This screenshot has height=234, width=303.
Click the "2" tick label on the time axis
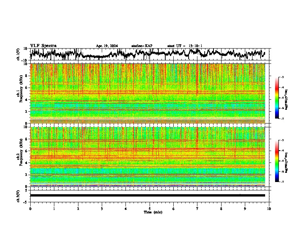point(78,209)
